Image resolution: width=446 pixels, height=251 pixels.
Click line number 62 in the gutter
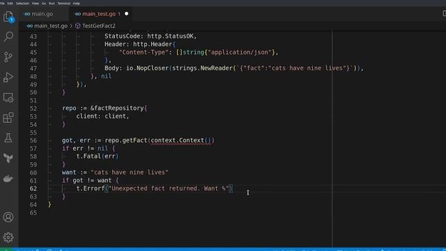click(33, 189)
